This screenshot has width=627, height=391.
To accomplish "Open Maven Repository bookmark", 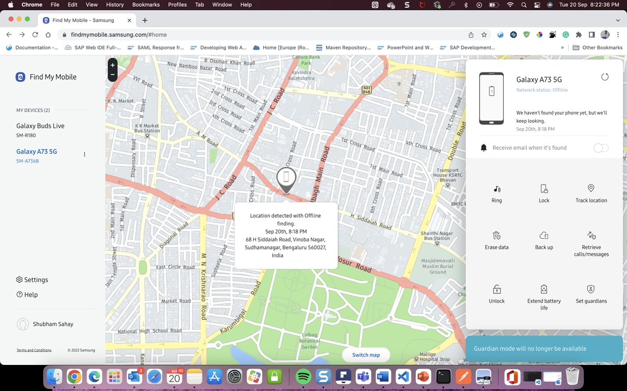I will pyautogui.click(x=343, y=47).
